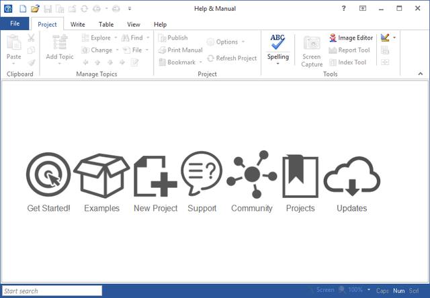
Task: Open the Projects bookmark icon
Action: [300, 175]
